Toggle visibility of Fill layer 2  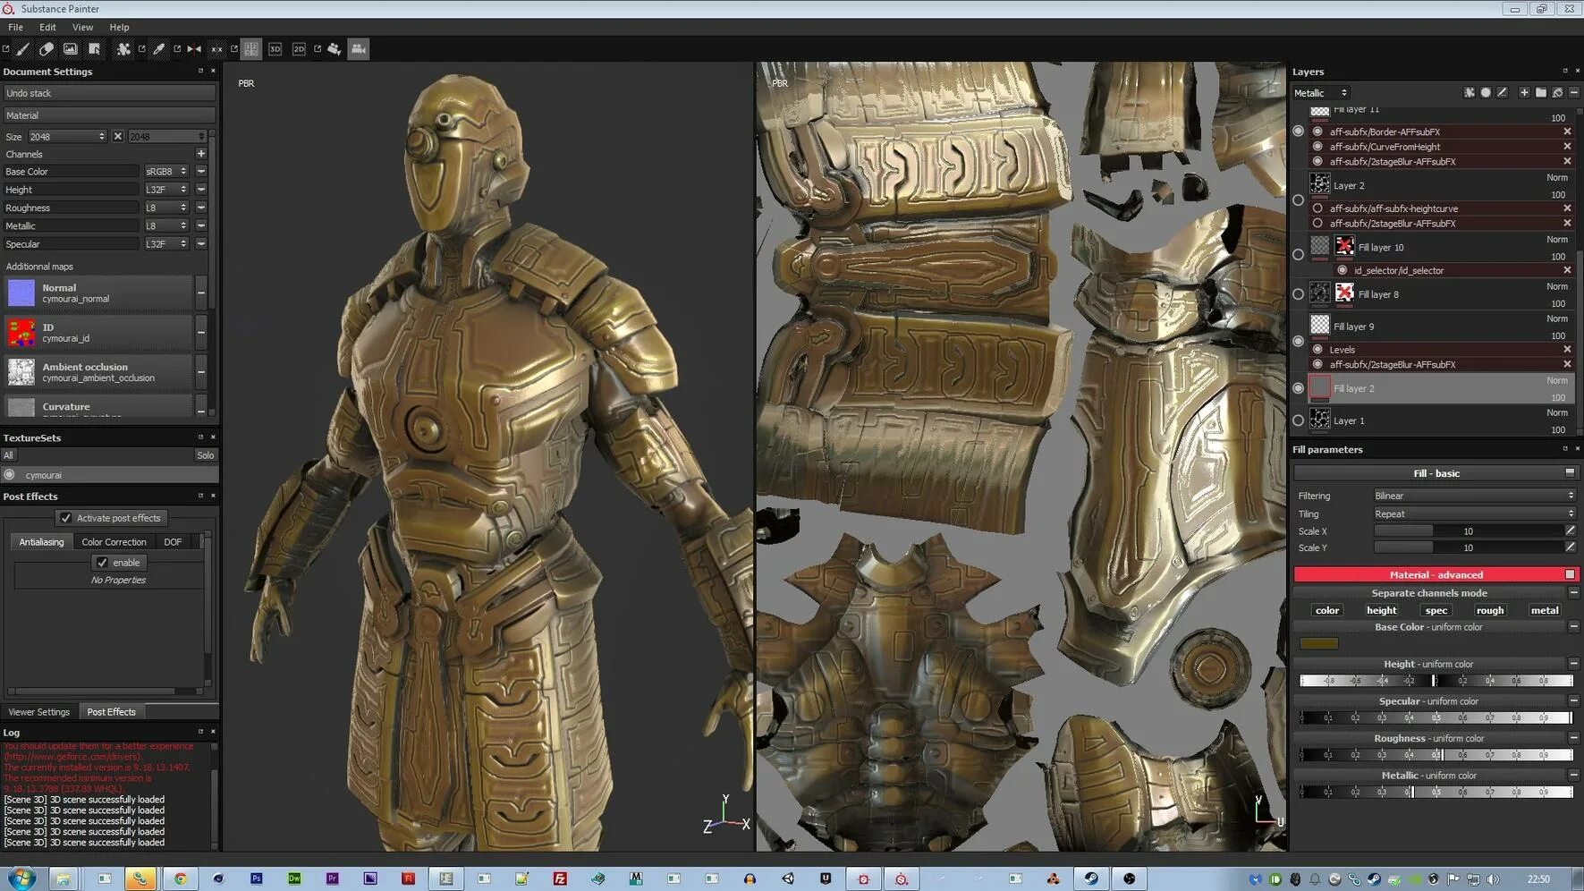tap(1299, 388)
